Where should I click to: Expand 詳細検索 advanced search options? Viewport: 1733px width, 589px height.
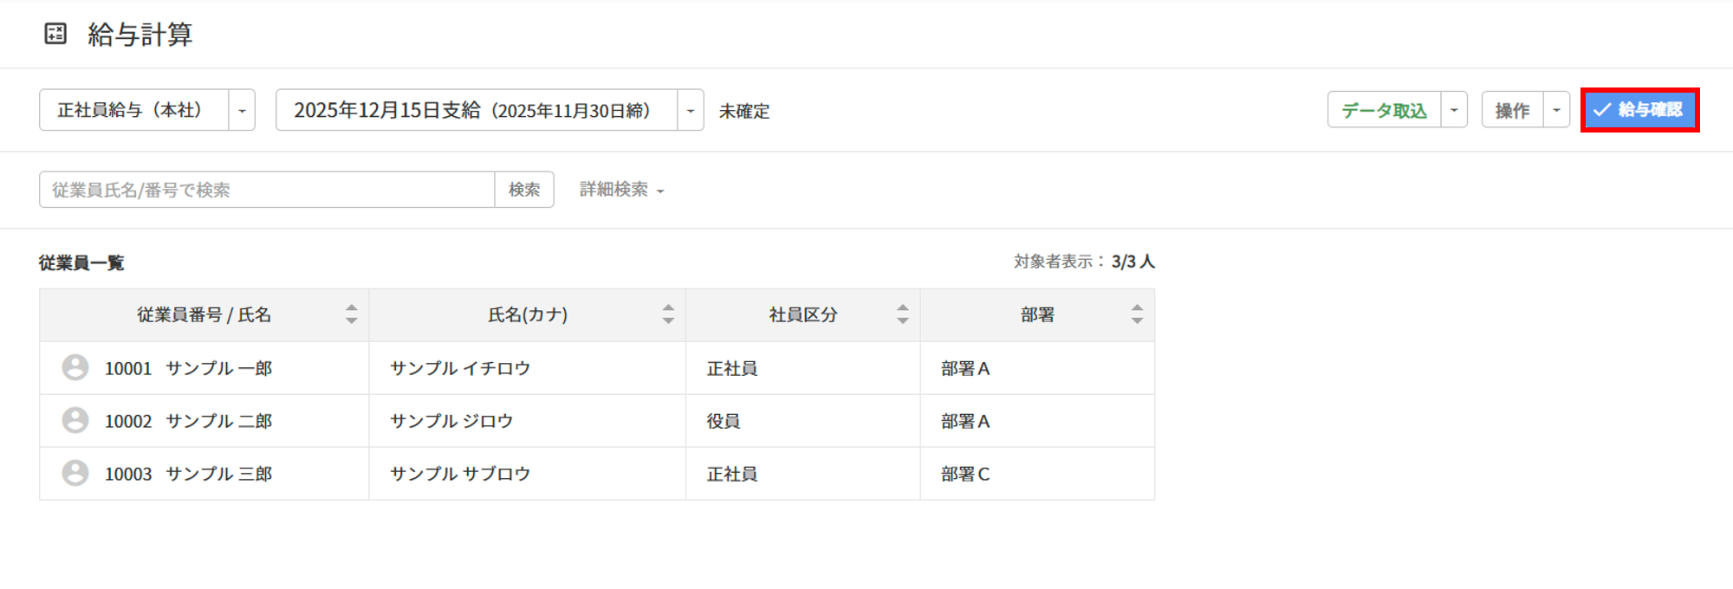[621, 190]
